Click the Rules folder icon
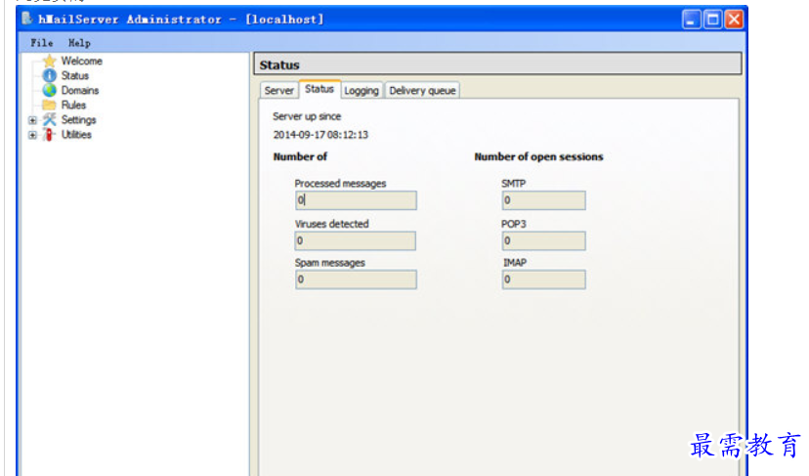Image resolution: width=809 pixels, height=476 pixels. pos(50,105)
